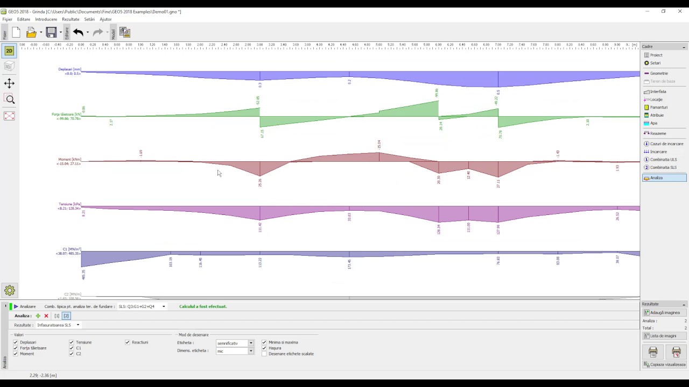Viewport: 689px width, 387px height.
Task: Open the Model template icon in the toolbar
Action: [125, 32]
